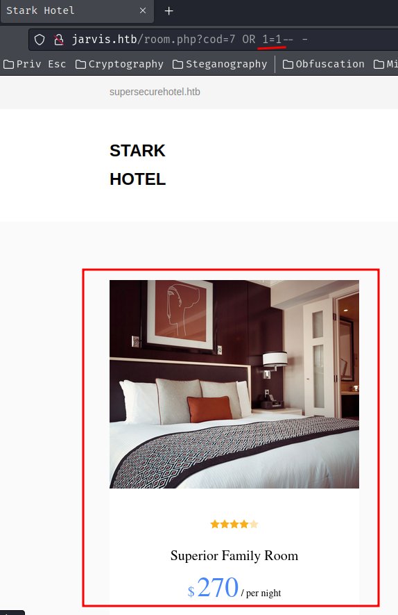Click the tracking protection shield icon
This screenshot has height=615, width=398.
point(40,39)
